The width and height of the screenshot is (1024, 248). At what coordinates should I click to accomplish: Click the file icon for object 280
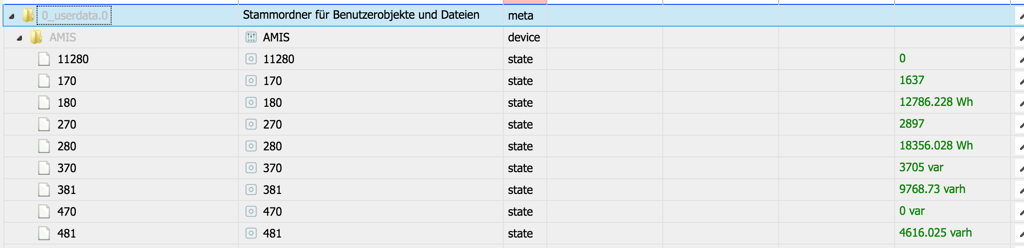pyautogui.click(x=44, y=146)
